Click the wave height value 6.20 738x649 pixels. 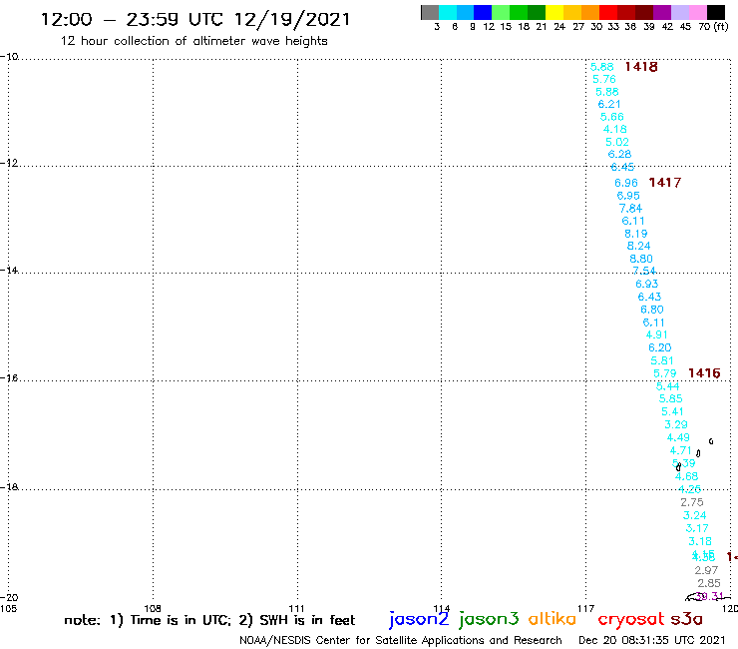(x=660, y=347)
